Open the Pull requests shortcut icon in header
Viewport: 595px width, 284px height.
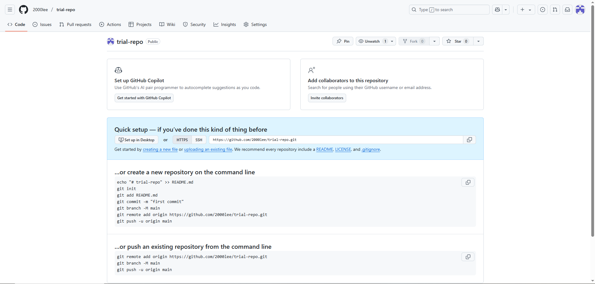[x=555, y=10]
